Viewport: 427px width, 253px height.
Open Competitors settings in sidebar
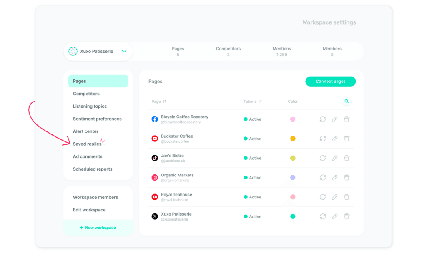click(x=86, y=94)
